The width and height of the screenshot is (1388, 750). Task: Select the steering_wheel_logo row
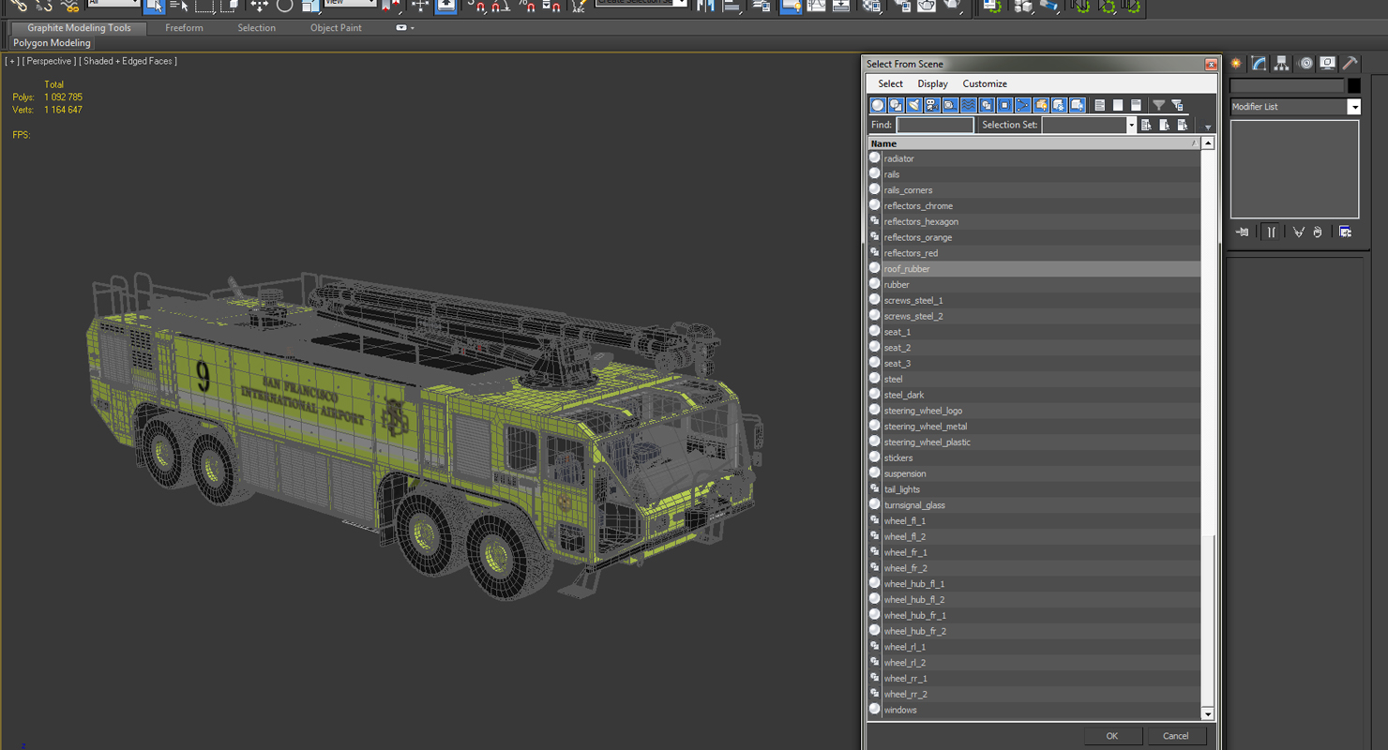[x=1033, y=411]
